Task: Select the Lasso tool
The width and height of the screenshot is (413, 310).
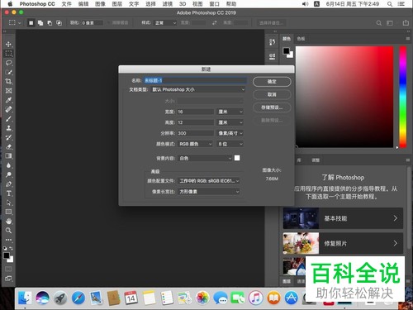Action: tap(8, 63)
